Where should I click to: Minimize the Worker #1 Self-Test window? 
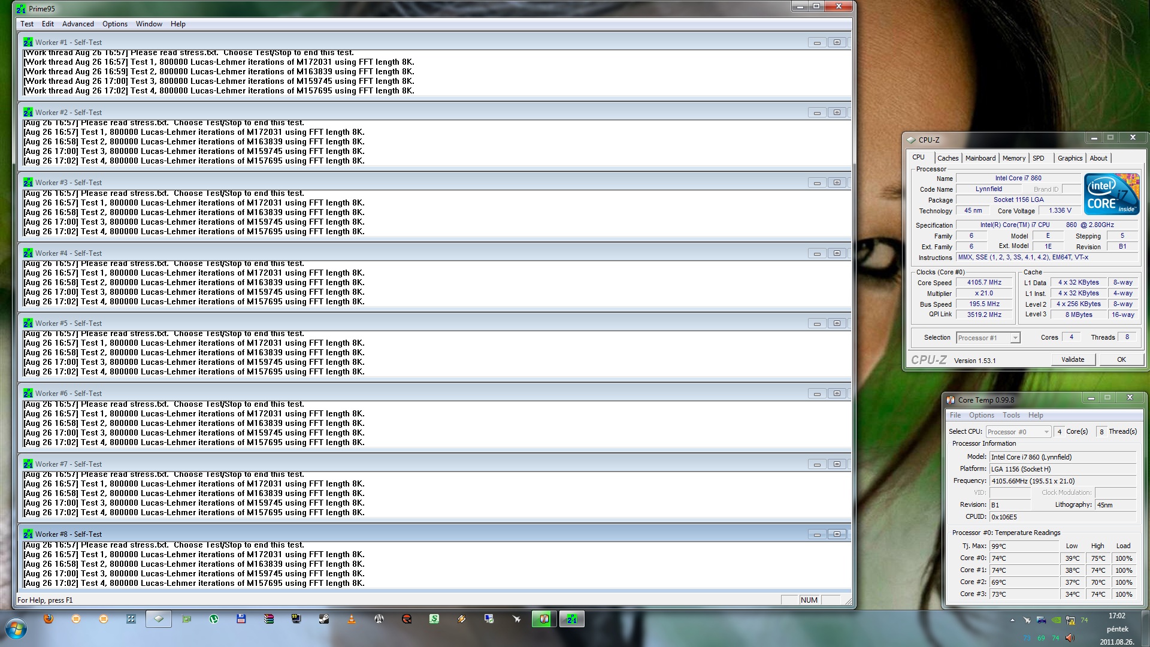point(817,43)
